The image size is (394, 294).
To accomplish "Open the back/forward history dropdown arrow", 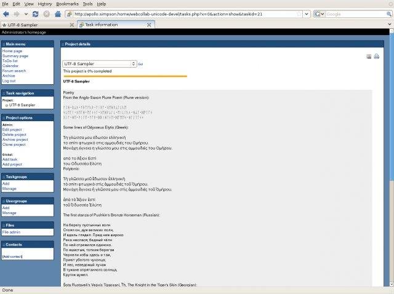I will pos(26,14).
